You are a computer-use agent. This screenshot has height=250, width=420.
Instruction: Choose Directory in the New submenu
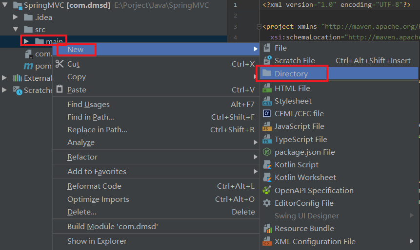339,73
